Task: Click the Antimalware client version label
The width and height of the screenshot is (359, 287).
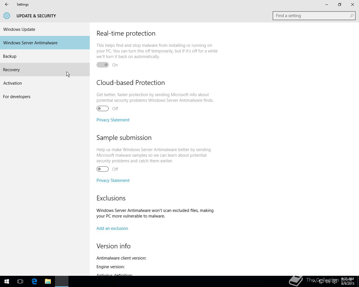Action: [121, 258]
